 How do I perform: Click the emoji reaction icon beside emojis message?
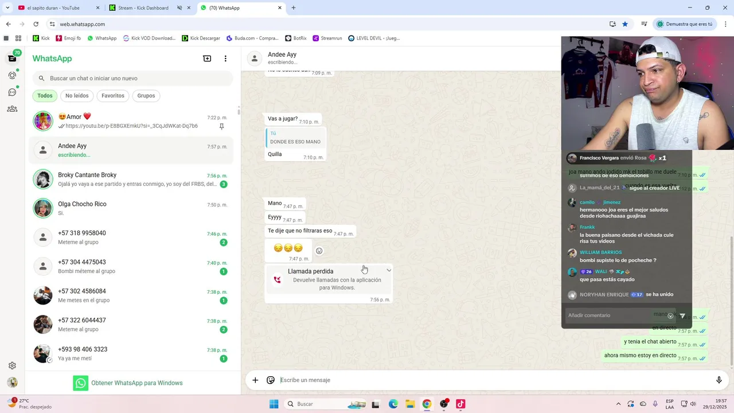[x=319, y=251]
